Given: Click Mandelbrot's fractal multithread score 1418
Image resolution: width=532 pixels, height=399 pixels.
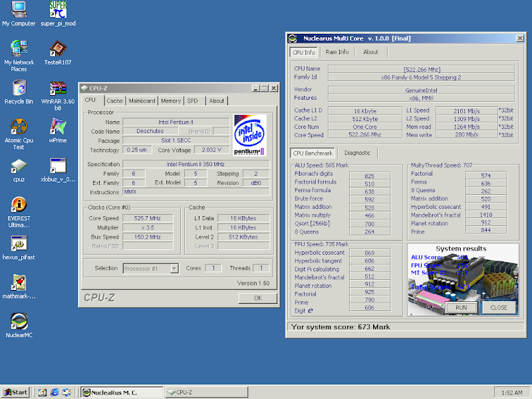Looking at the screenshot, I should 486,215.
